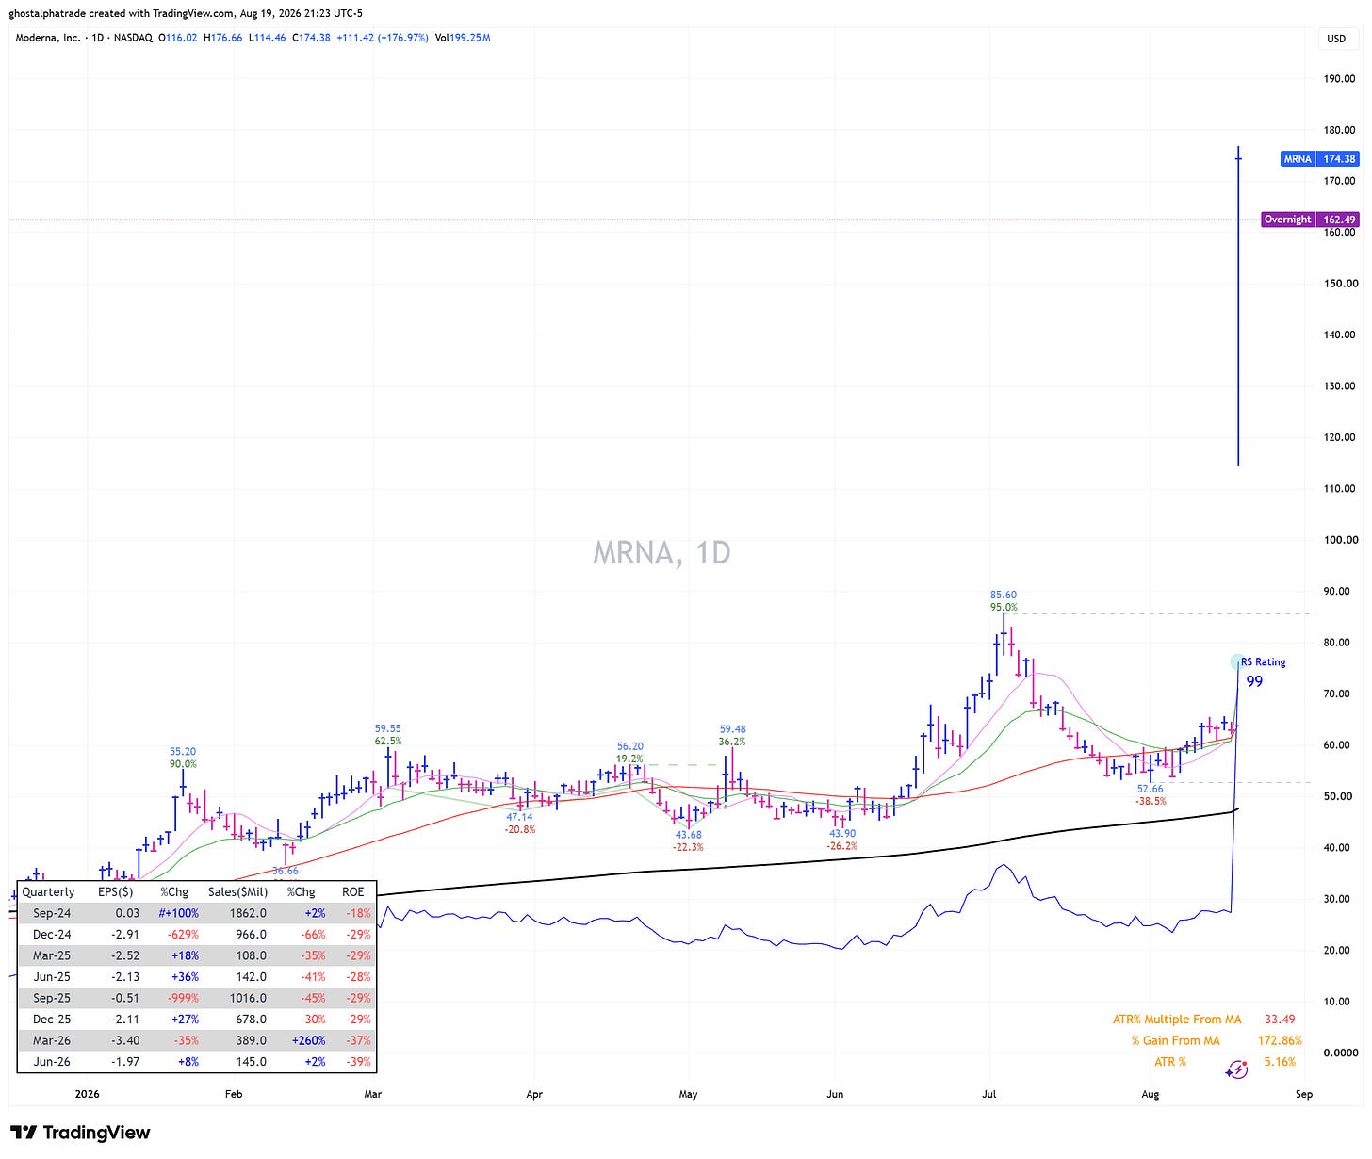Click the 100.00 price axis label
Screen dimensions: 1372x1159
pos(1340,540)
